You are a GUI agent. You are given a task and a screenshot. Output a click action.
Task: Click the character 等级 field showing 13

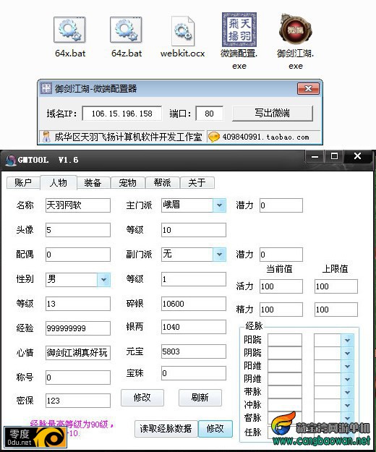pos(78,304)
